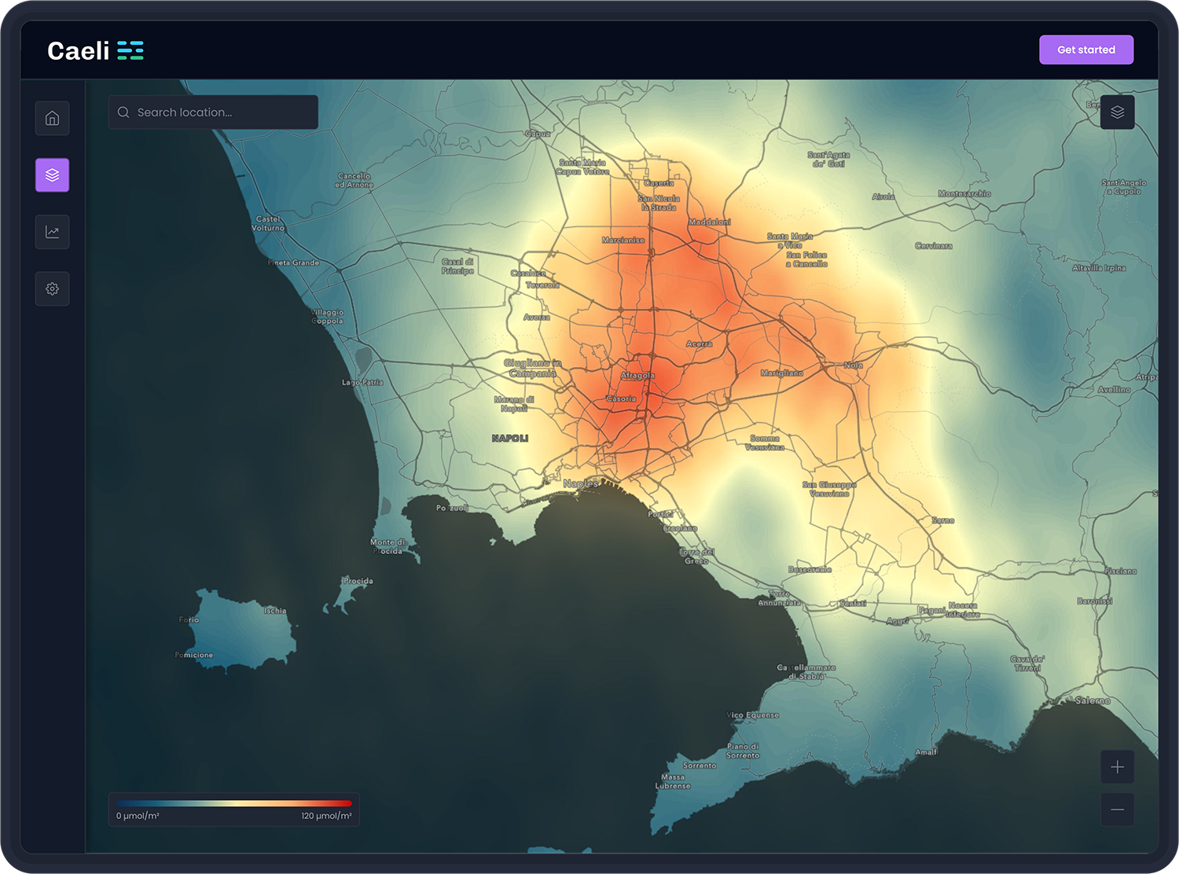Click the Villaggio Coppola map label
This screenshot has height=874, width=1179.
(x=327, y=317)
